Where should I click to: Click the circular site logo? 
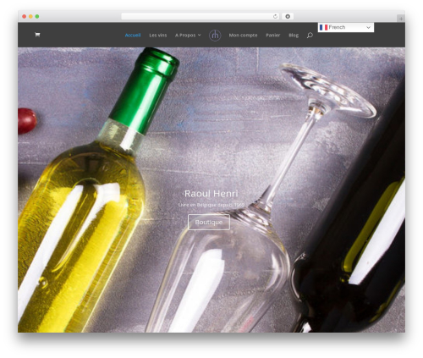(x=215, y=36)
